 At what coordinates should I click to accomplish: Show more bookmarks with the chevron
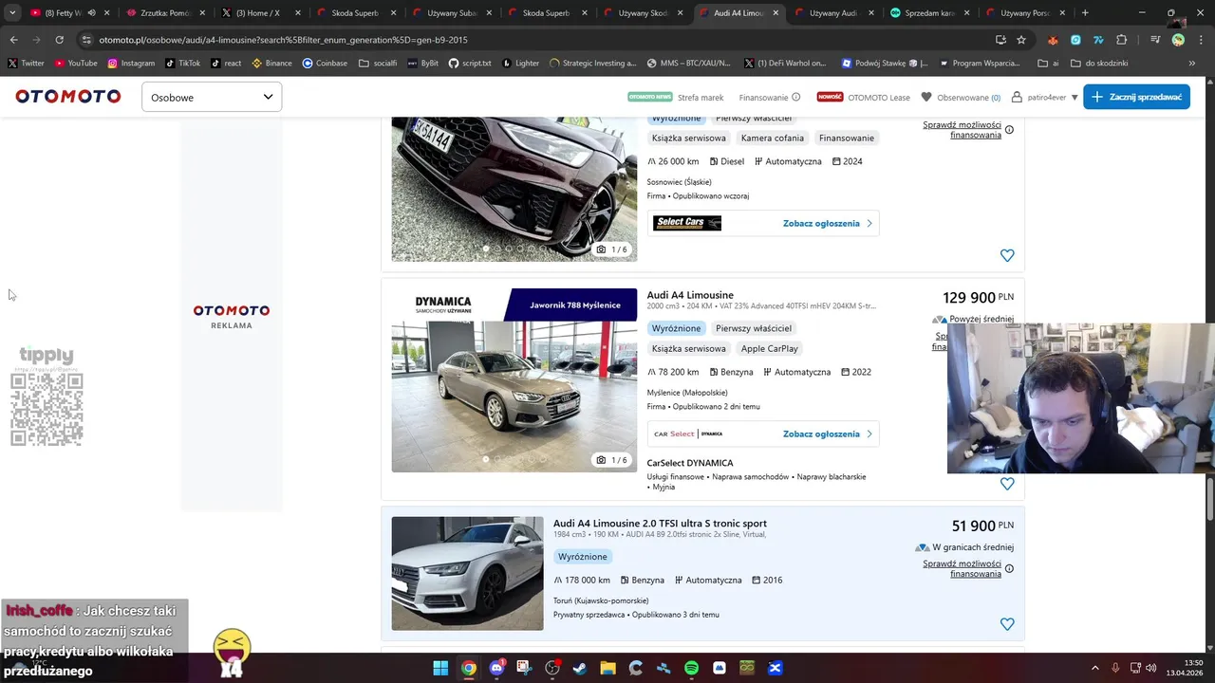[x=1192, y=63]
